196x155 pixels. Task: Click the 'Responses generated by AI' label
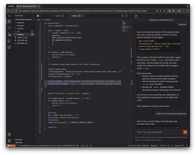tap(161, 20)
